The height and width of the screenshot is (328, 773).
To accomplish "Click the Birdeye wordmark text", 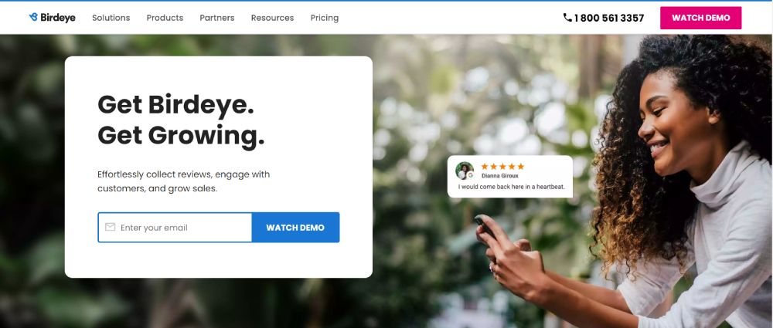I will point(58,18).
